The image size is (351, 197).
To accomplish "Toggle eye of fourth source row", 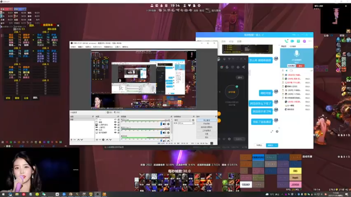I will tap(115, 127).
